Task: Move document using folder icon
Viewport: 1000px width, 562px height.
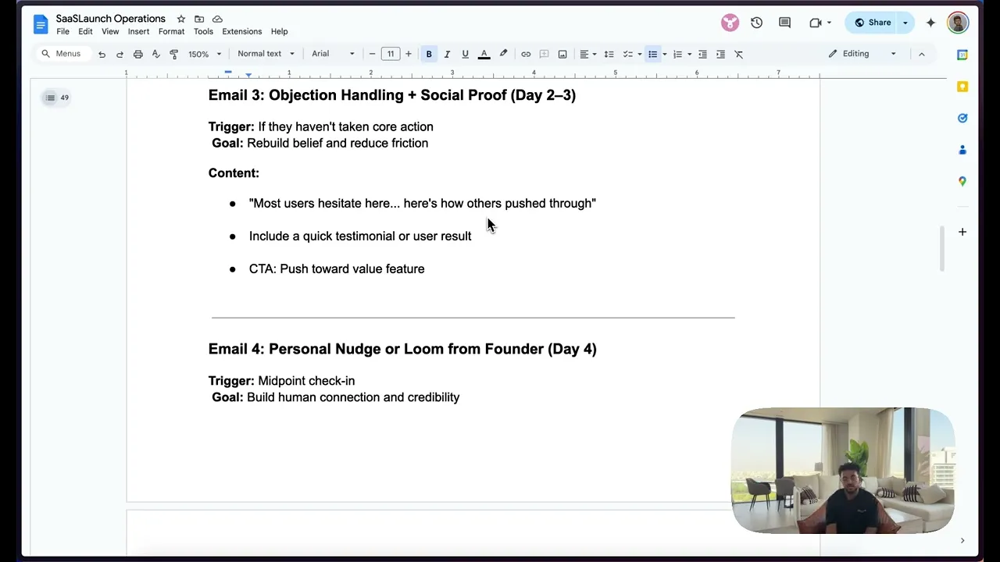Action: click(x=199, y=19)
